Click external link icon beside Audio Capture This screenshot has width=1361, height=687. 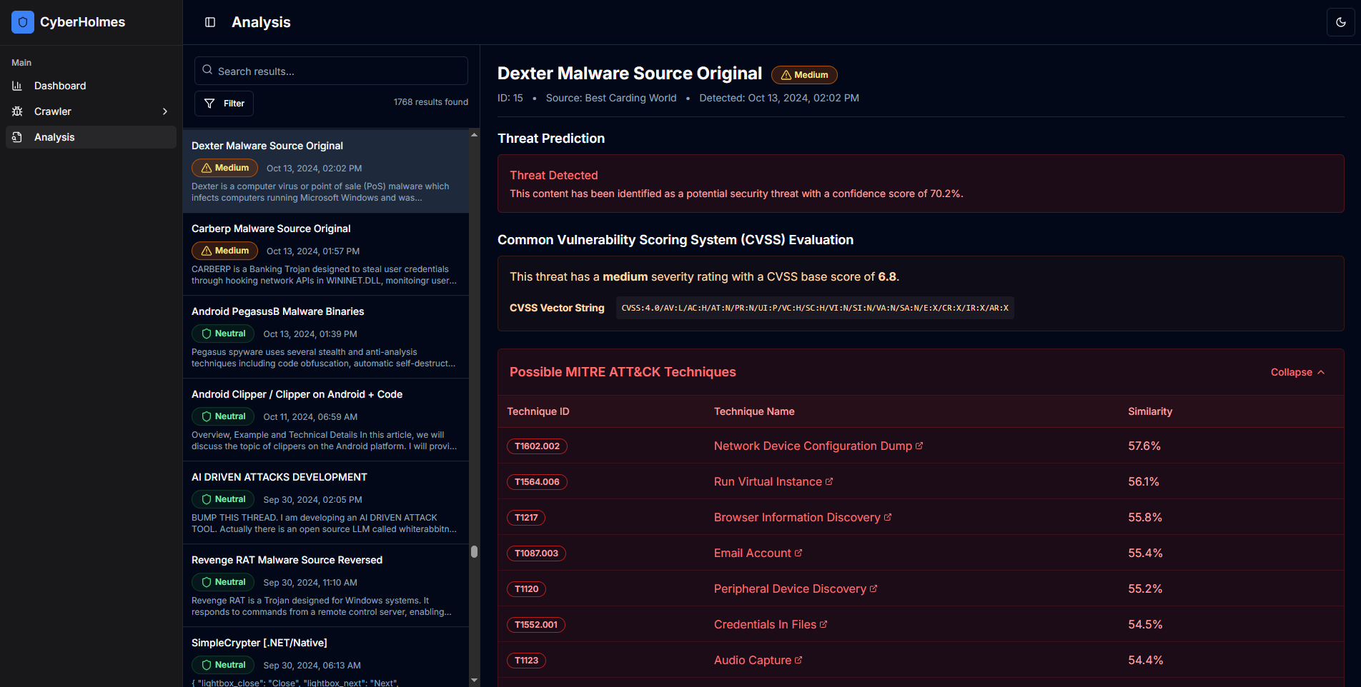798,660
